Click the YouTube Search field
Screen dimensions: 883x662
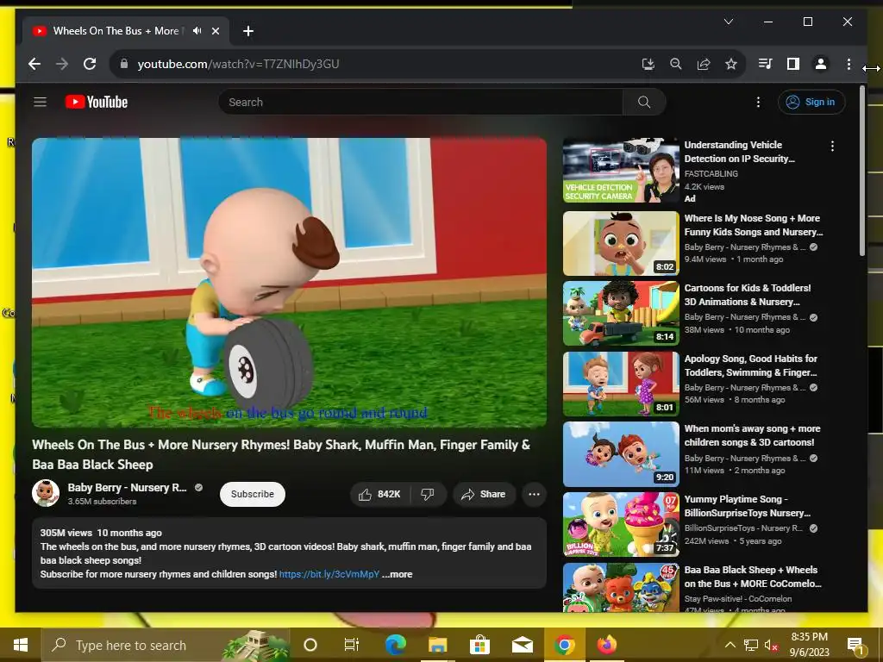(420, 102)
